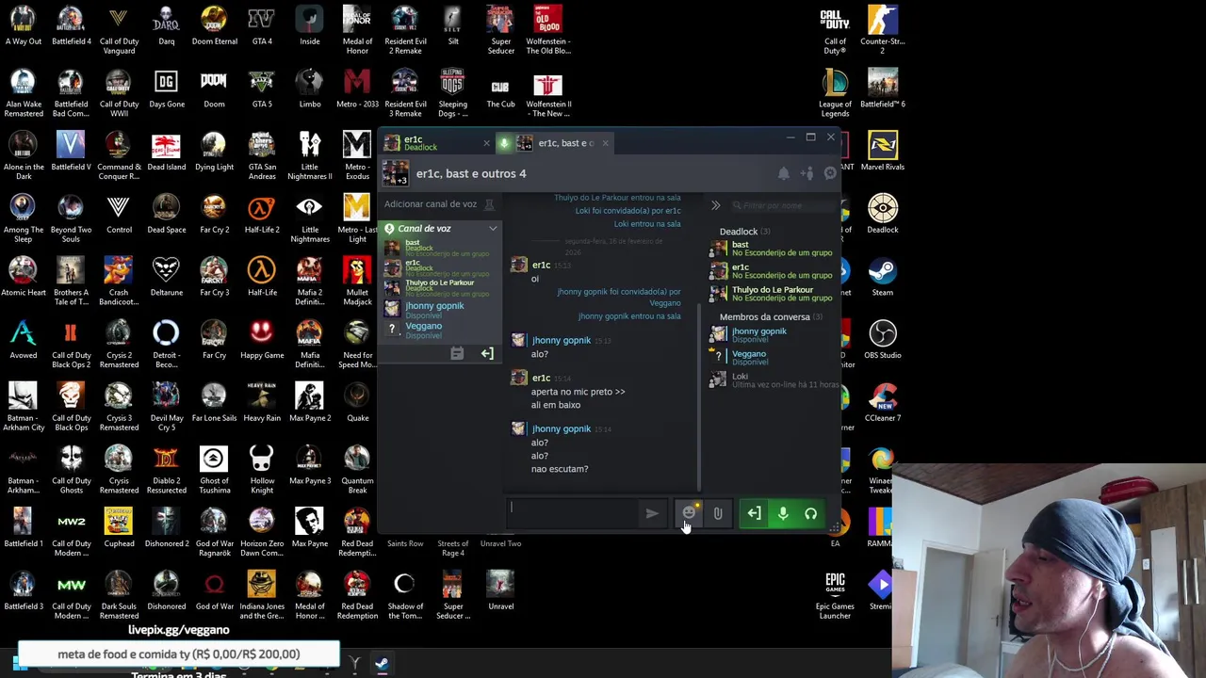Open the emoticon picker in chat
Screen dimensions: 1206x678
(689, 513)
